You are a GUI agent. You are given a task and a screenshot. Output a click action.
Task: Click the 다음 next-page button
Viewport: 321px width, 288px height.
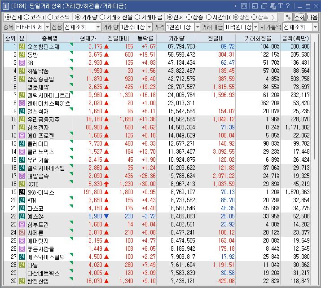pyautogui.click(x=312, y=17)
